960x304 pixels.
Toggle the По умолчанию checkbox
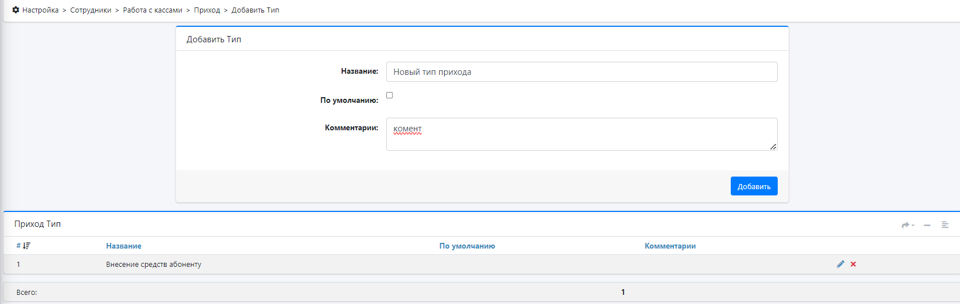point(390,95)
